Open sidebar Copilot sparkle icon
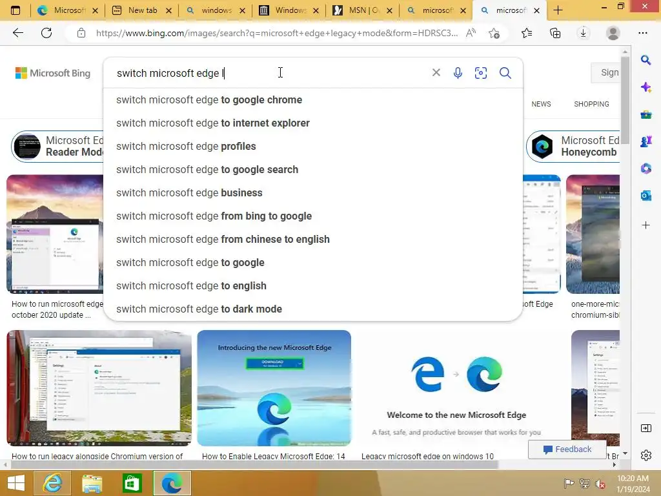 click(x=646, y=87)
